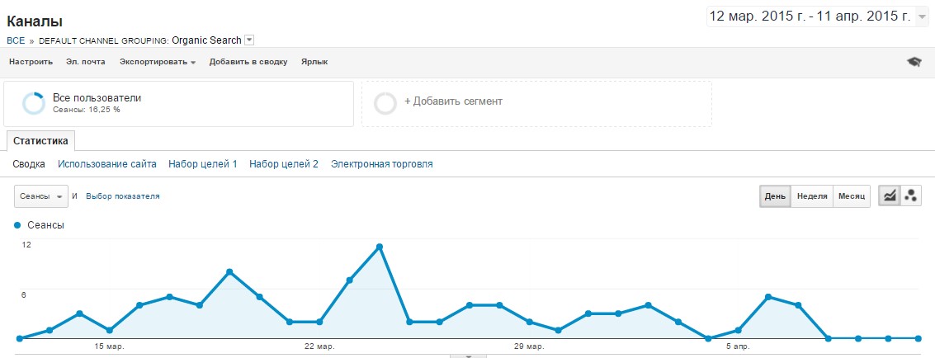This screenshot has width=935, height=358.
Task: Click the Добавить сегмент box
Action: click(x=536, y=103)
